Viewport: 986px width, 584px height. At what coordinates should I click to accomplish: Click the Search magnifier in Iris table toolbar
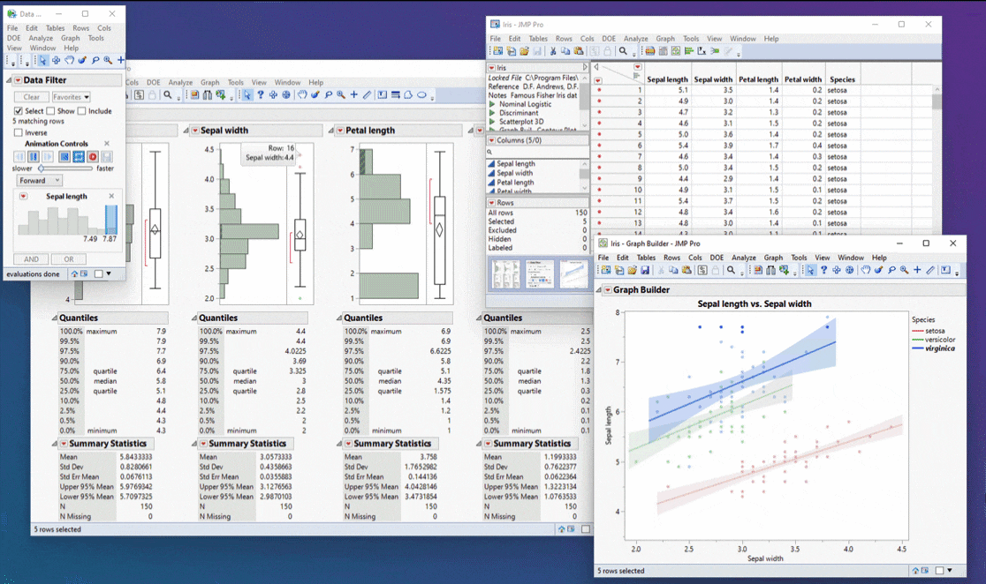click(x=624, y=51)
